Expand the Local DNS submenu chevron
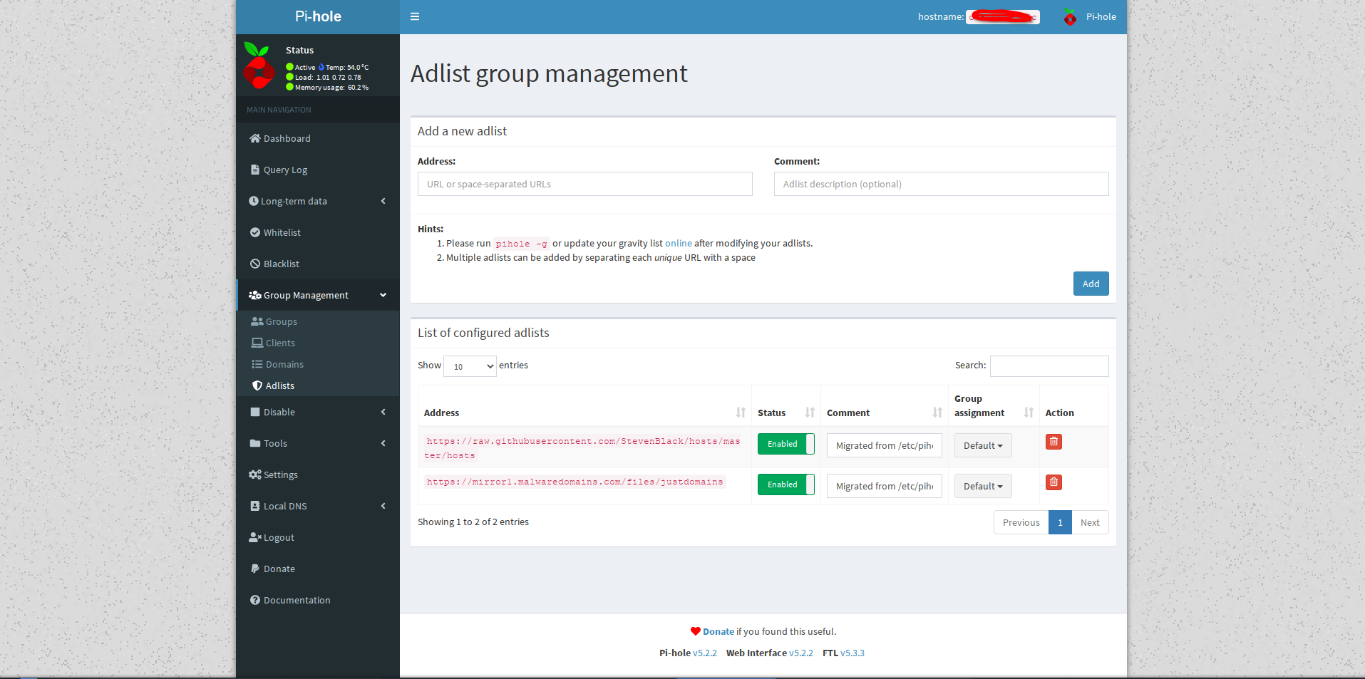This screenshot has height=679, width=1365. pyautogui.click(x=383, y=506)
